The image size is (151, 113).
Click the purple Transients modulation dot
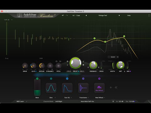tap(83, 78)
